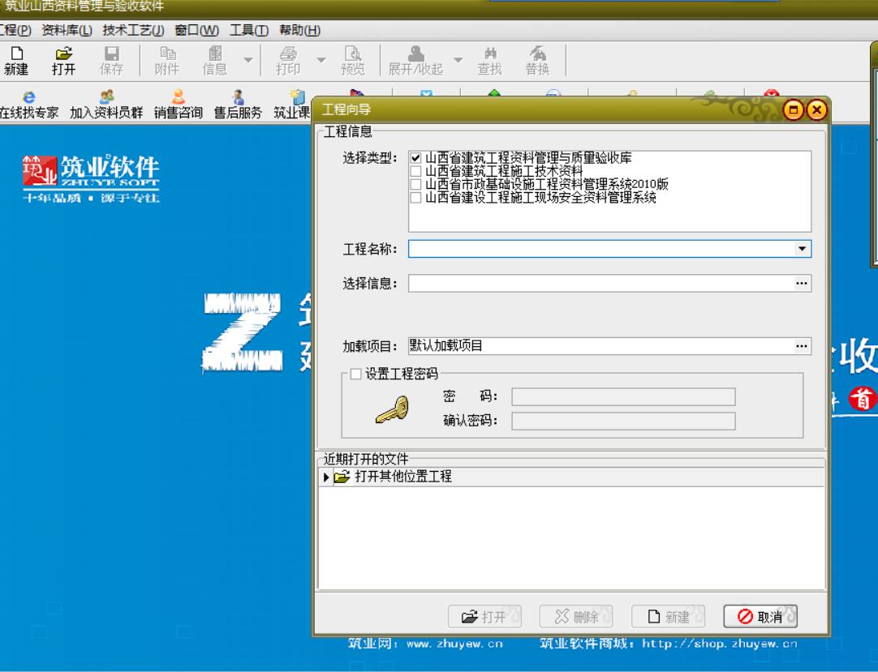Click ellipsis button for 选择信息

(802, 283)
